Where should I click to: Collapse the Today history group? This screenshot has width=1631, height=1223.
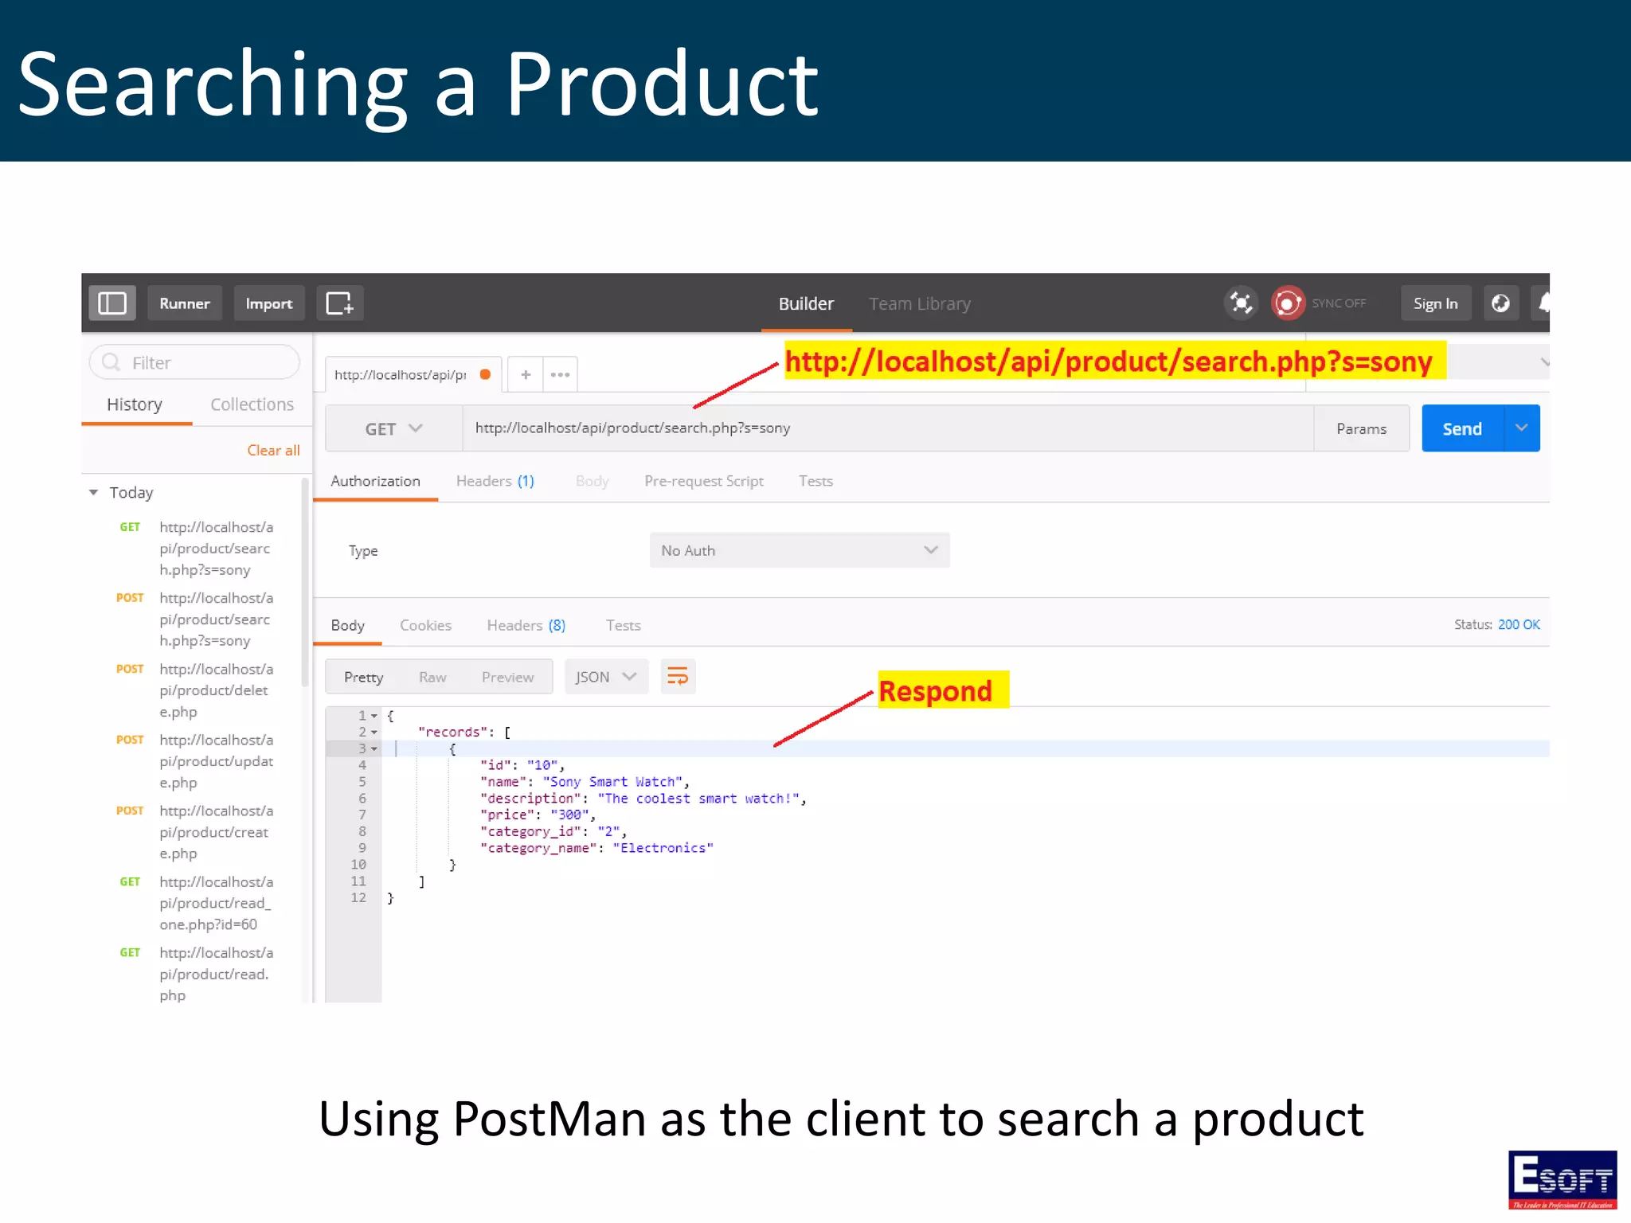coord(93,492)
